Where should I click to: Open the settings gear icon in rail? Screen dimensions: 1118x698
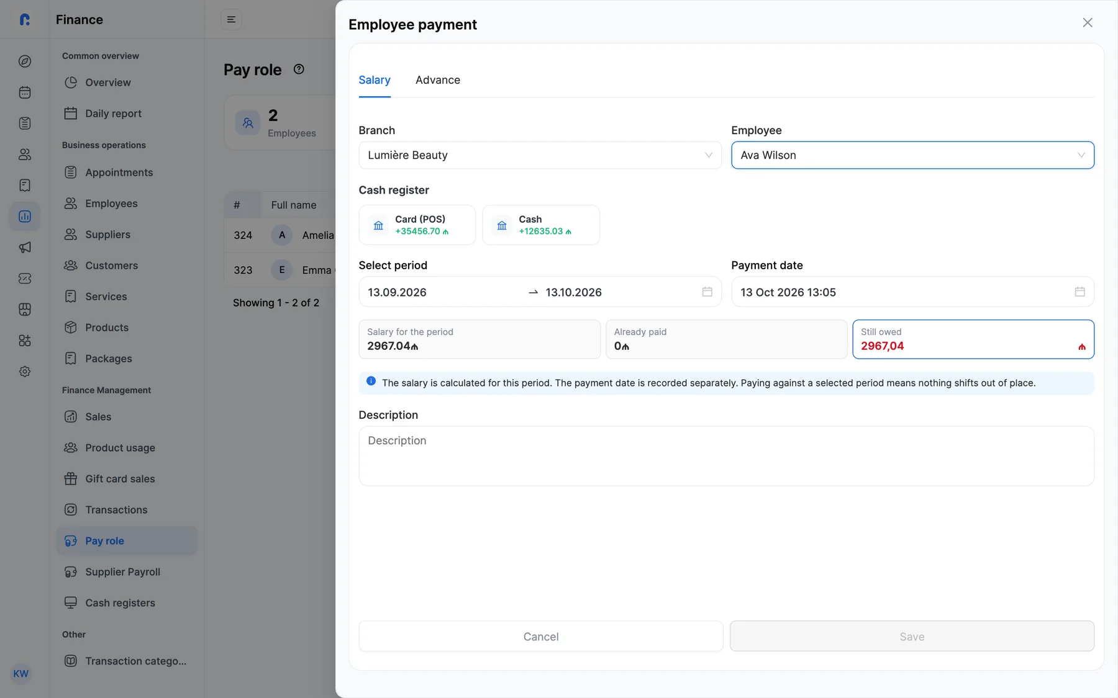click(x=25, y=372)
